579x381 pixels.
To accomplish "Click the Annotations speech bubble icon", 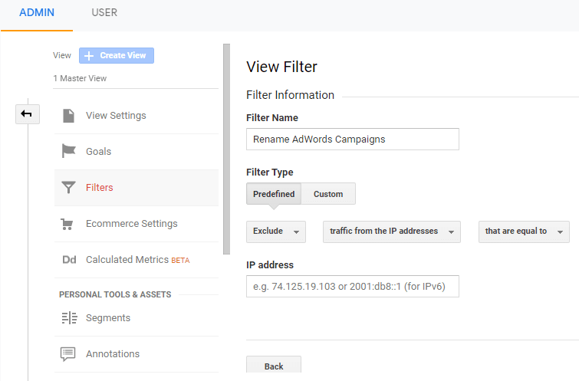I will (69, 354).
